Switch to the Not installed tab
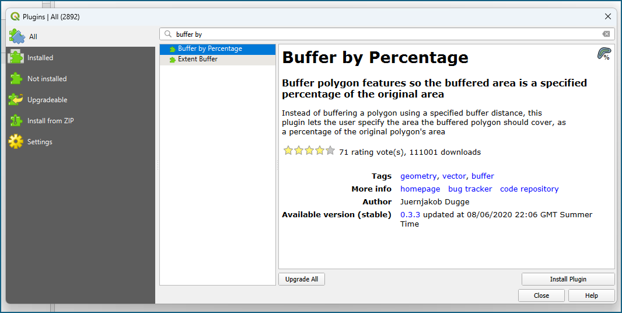 (81, 79)
